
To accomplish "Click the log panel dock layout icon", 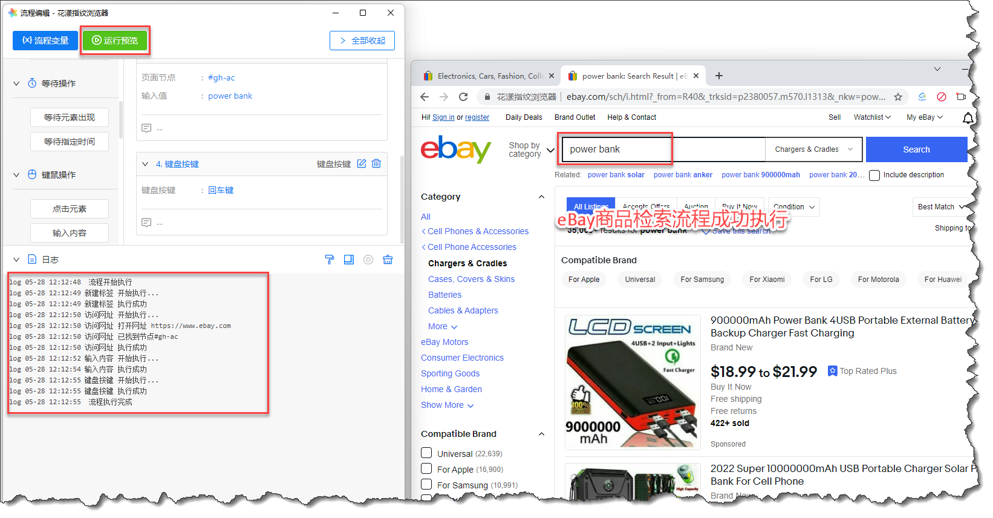I will pyautogui.click(x=349, y=260).
